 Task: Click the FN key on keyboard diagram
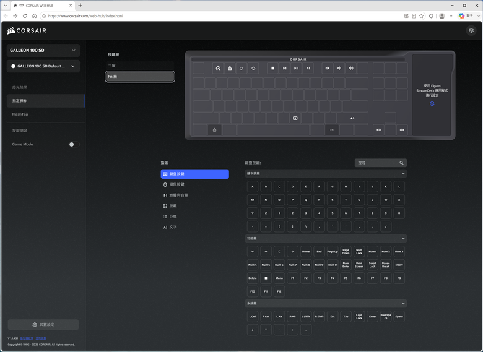coord(332,130)
